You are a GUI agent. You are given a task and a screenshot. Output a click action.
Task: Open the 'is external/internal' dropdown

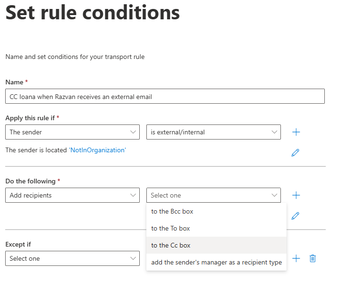coord(213,132)
